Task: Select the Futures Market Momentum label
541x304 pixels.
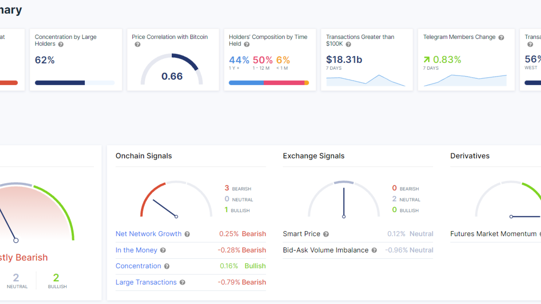Action: click(x=493, y=234)
